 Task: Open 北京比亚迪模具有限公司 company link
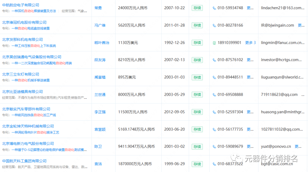tap(23, 92)
